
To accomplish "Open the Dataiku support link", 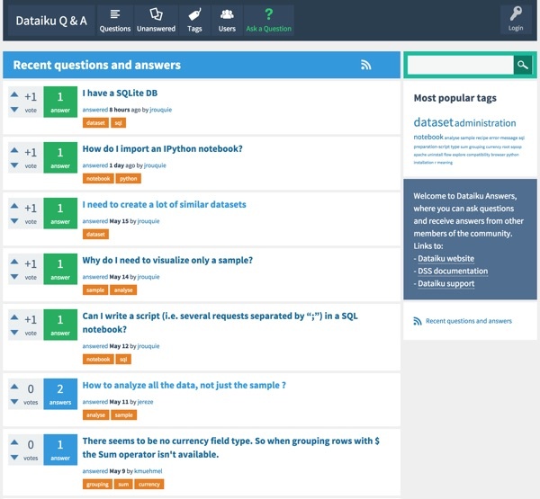I will [x=446, y=283].
